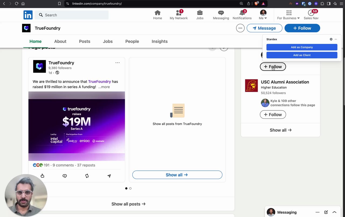Like the post with thumbs-up icon
This screenshot has width=345, height=217.
tap(42, 176)
